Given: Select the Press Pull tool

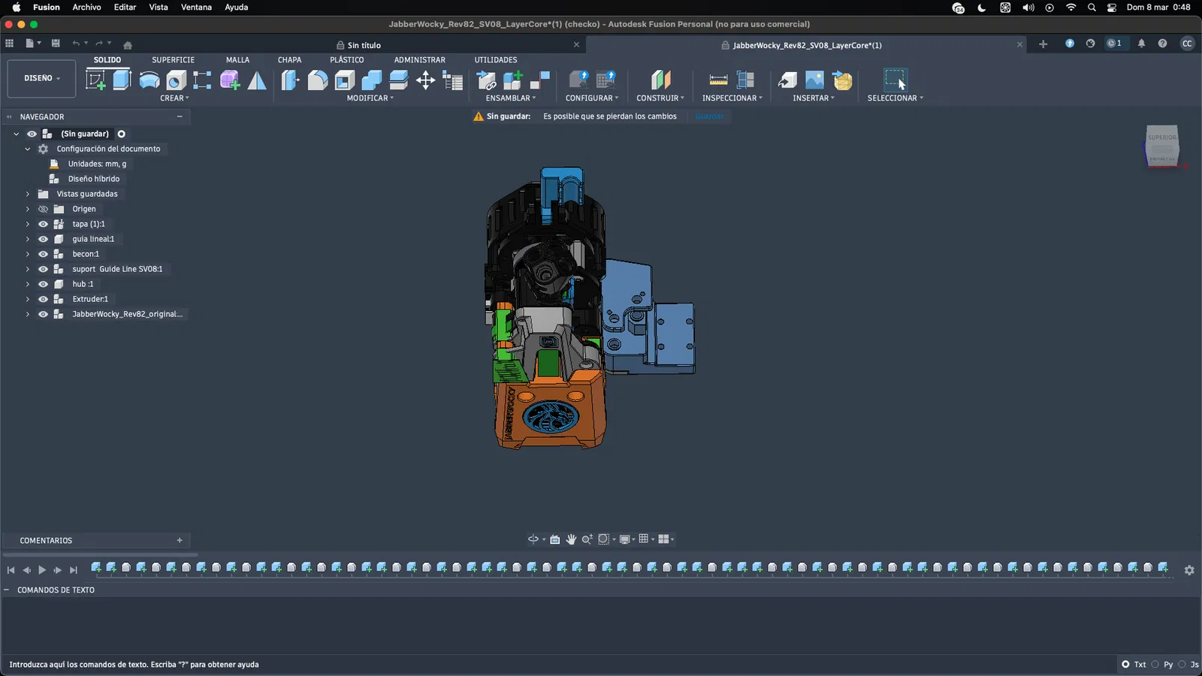Looking at the screenshot, I should click(290, 80).
